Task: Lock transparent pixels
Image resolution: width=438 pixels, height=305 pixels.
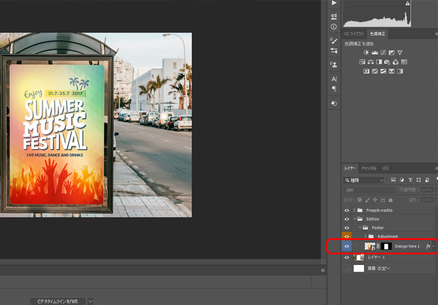Action: point(360,200)
